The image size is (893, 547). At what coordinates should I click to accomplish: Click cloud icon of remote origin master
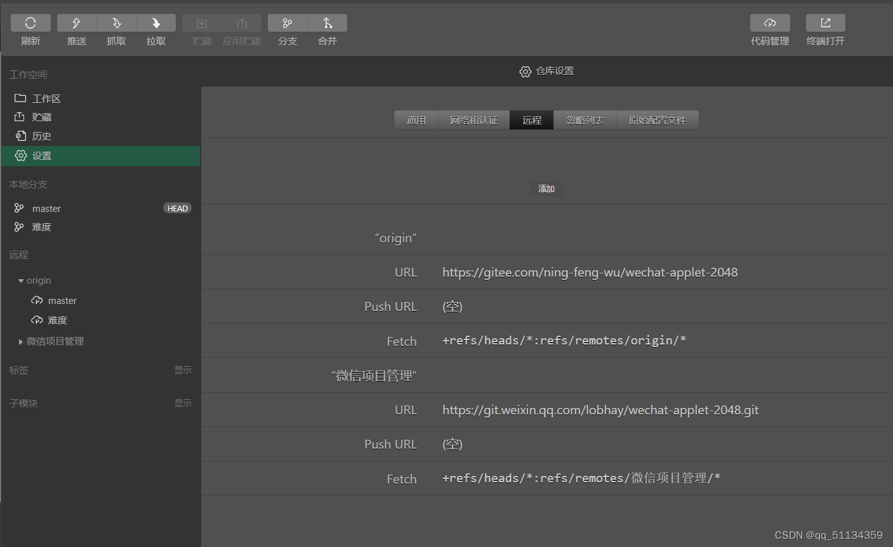(x=37, y=300)
